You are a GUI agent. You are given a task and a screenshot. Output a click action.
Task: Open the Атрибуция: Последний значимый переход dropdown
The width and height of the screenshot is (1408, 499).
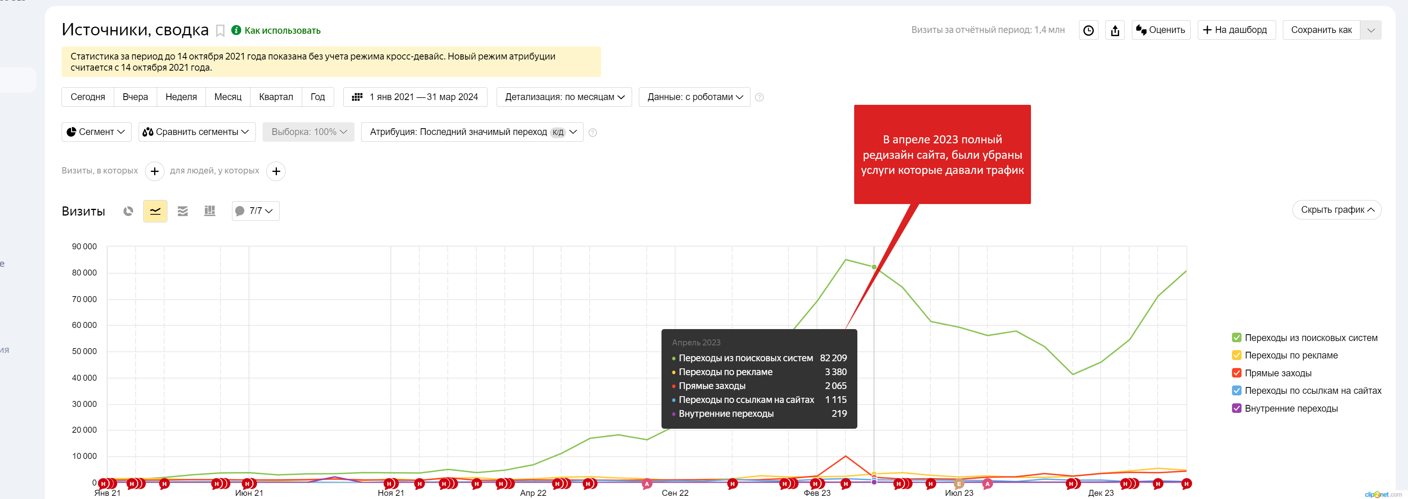[472, 131]
